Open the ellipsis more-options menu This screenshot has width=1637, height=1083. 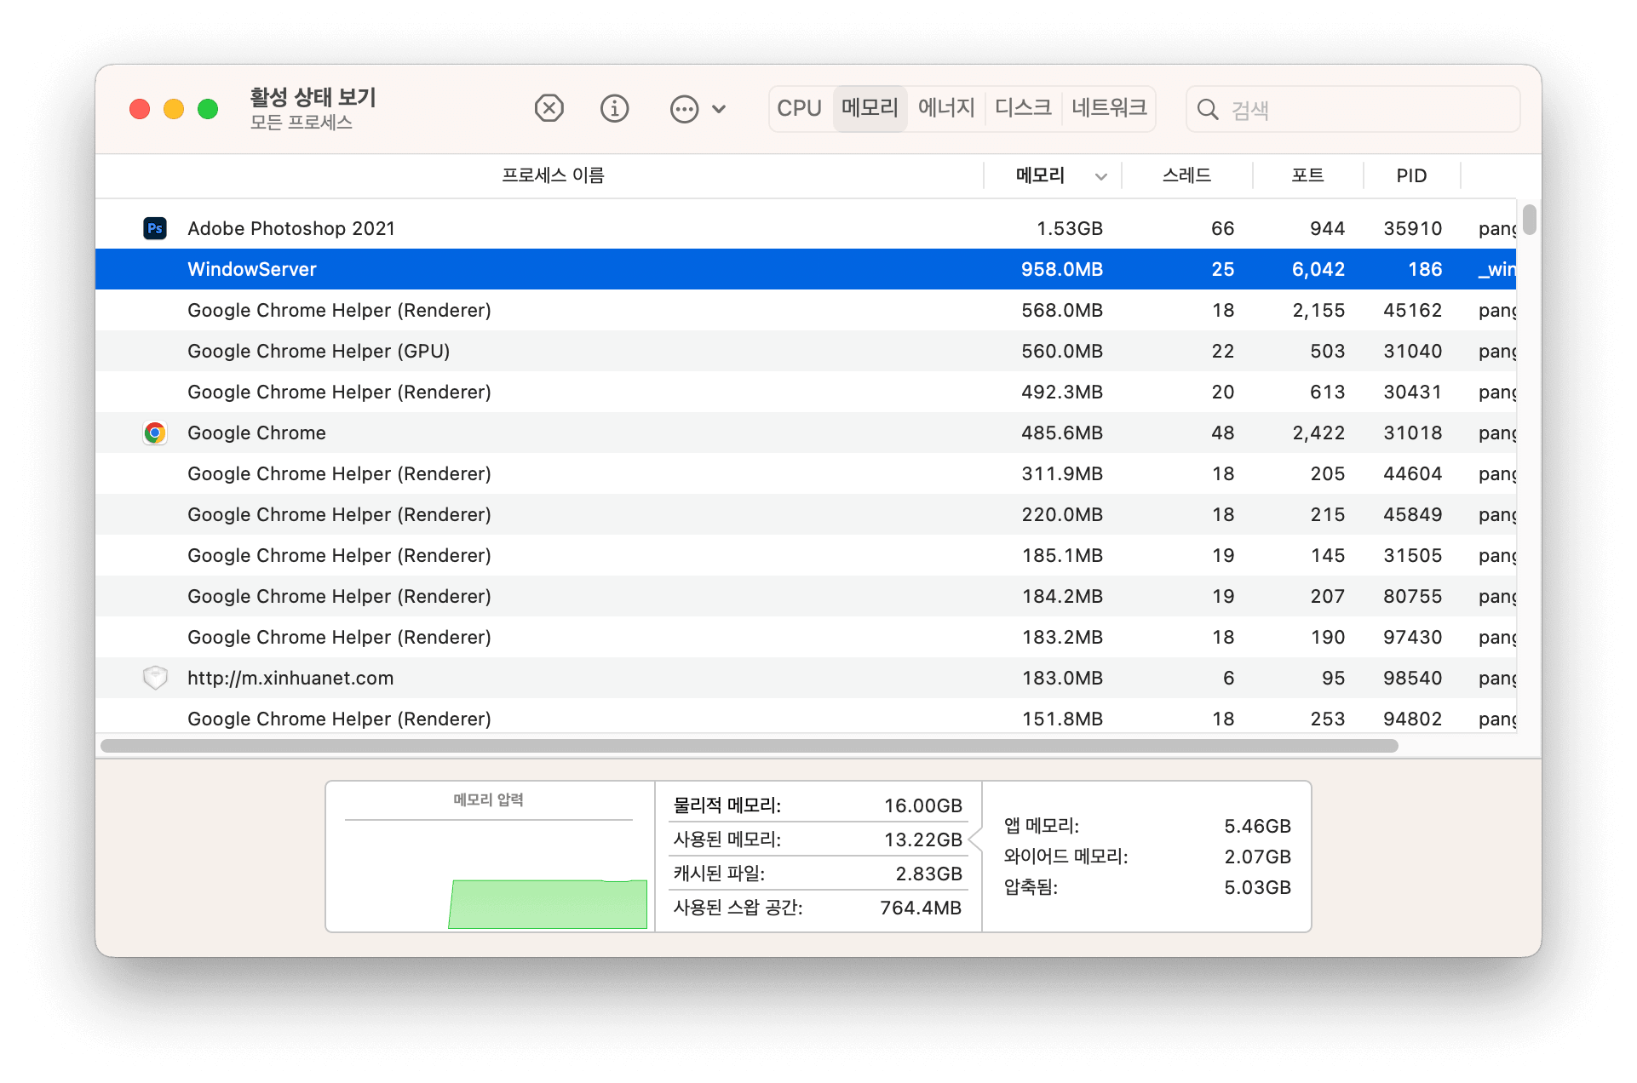coord(698,108)
